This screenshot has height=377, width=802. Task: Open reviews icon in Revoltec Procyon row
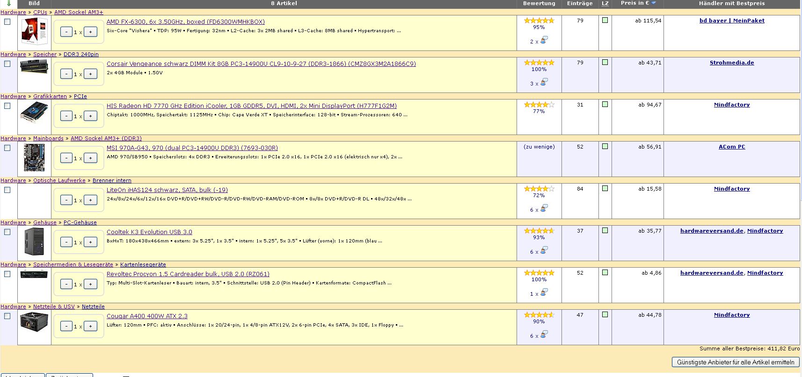(544, 292)
